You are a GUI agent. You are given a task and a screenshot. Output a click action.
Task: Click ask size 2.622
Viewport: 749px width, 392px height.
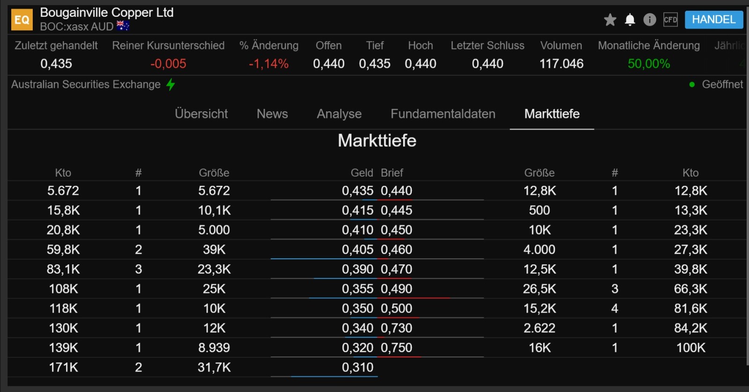(539, 328)
